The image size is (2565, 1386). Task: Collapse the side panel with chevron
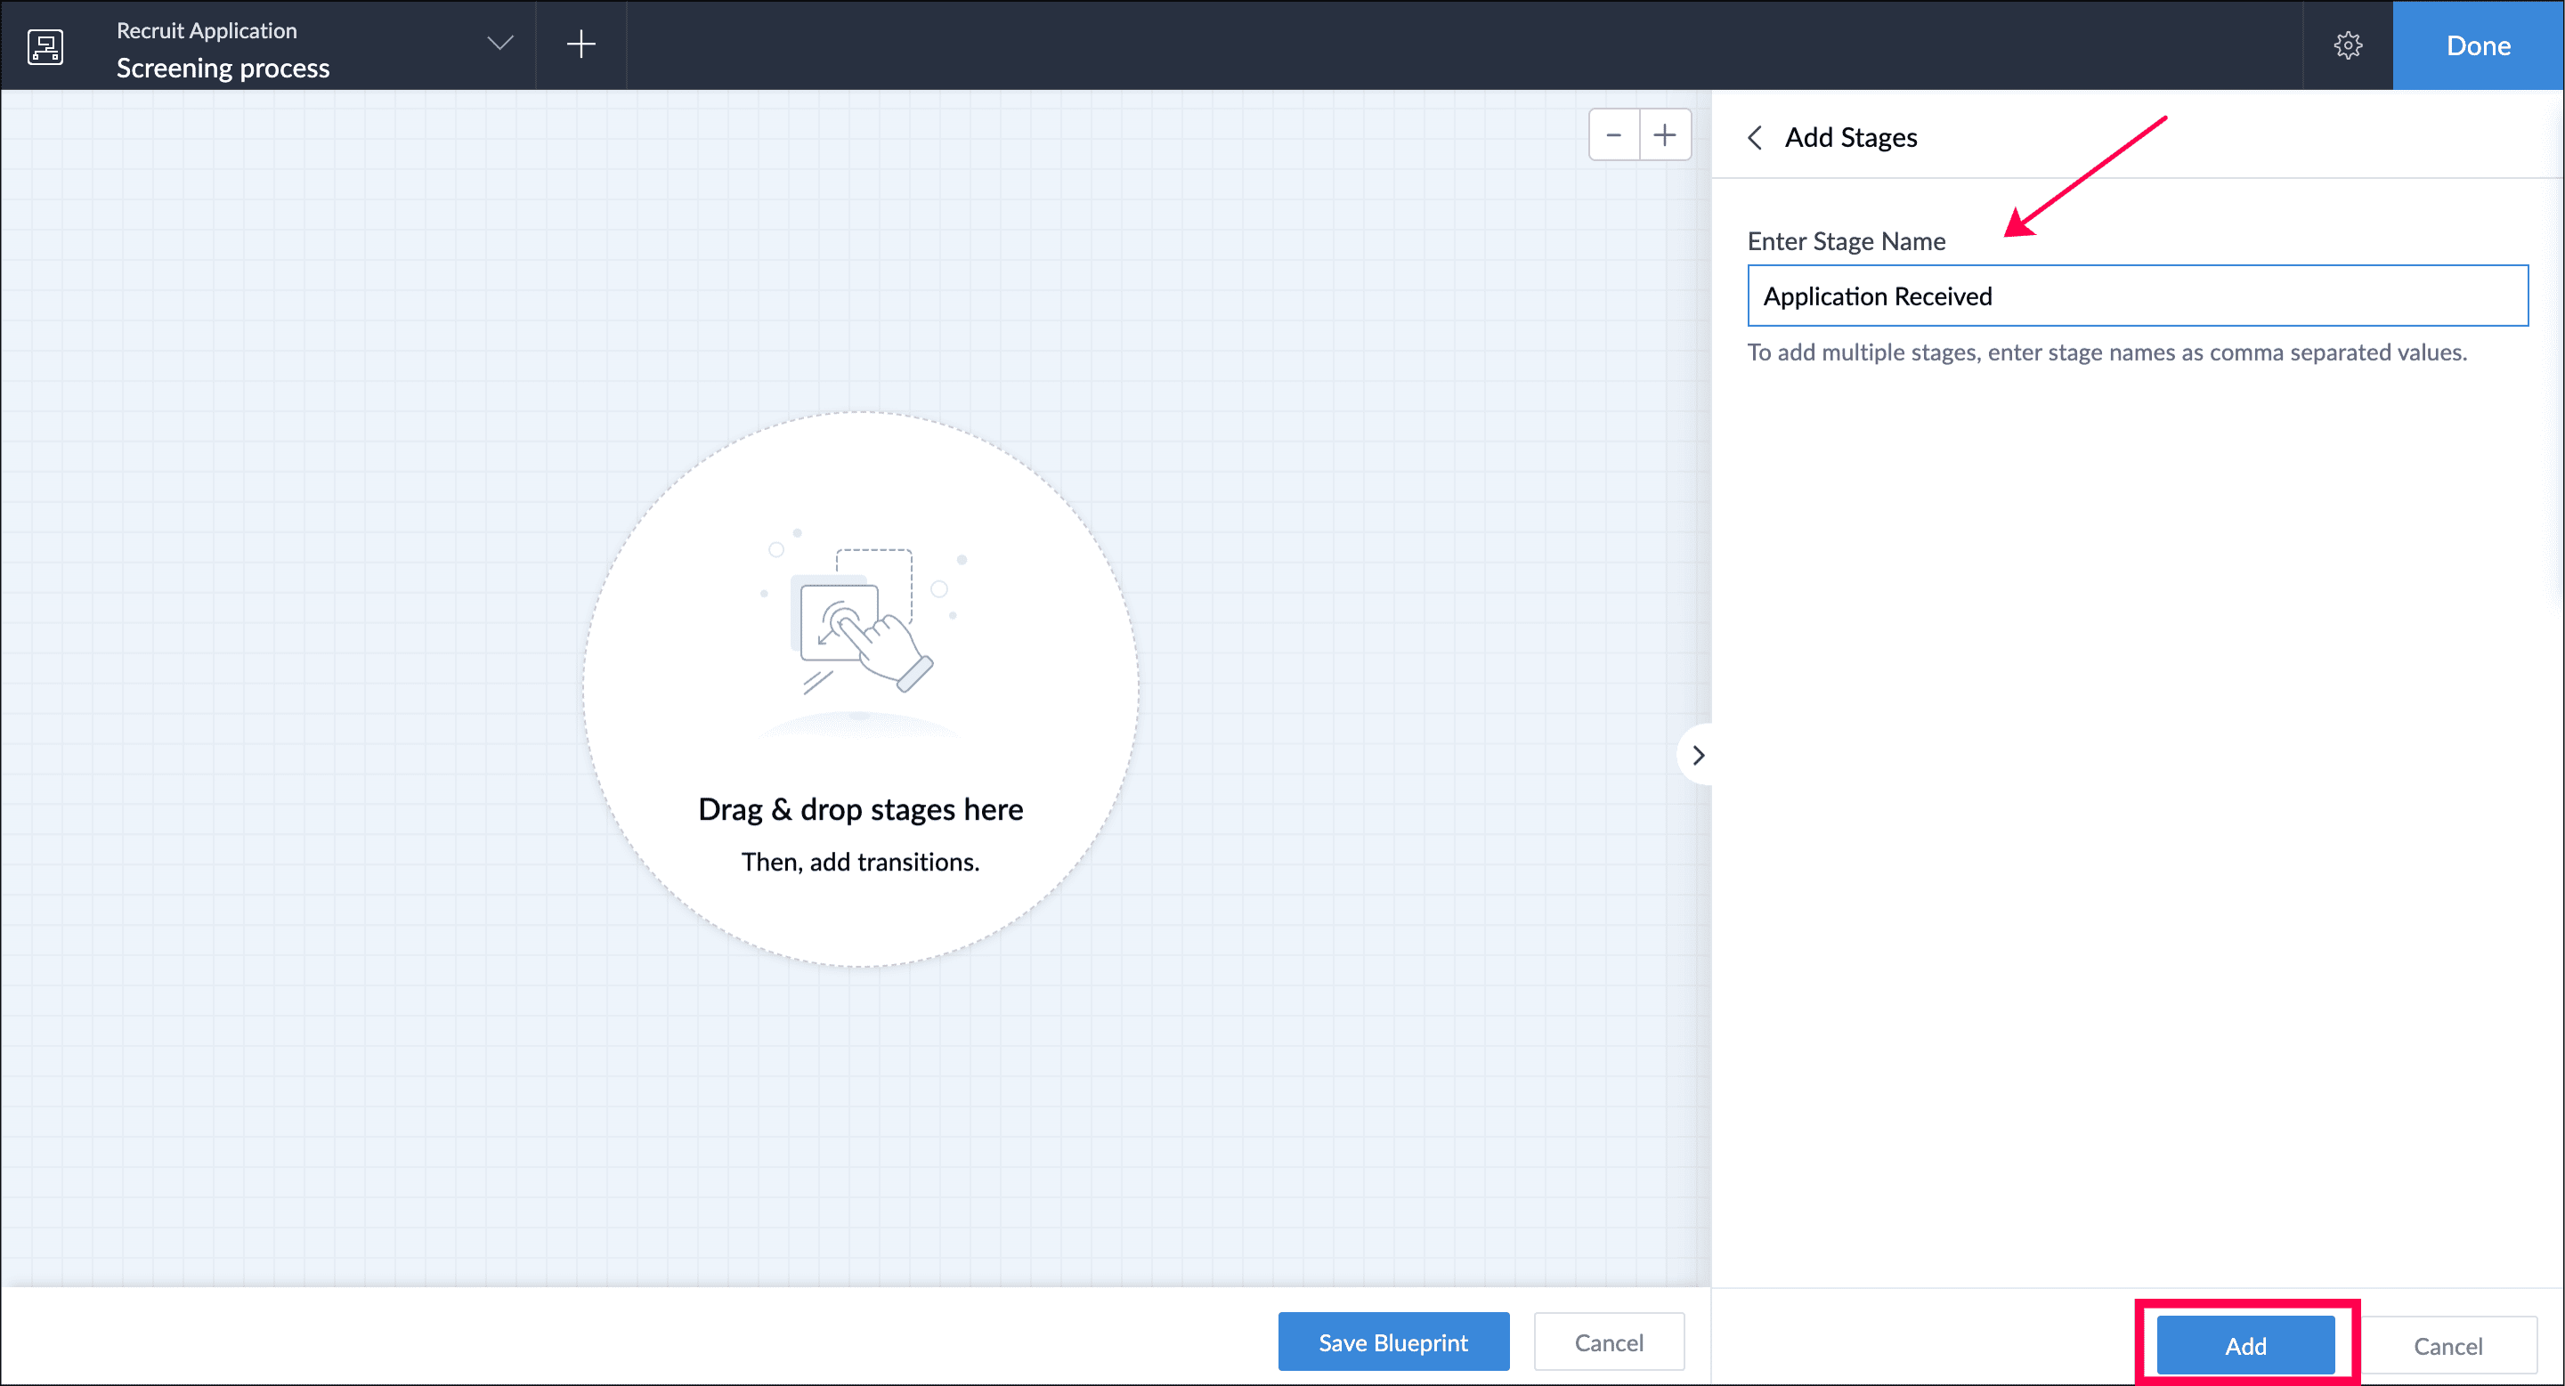click(x=1698, y=756)
